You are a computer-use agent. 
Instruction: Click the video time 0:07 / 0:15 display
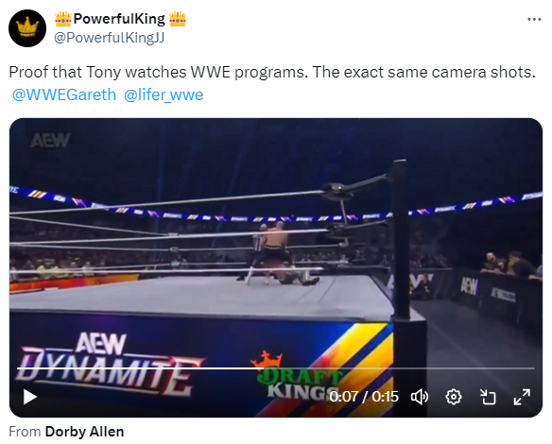pos(364,397)
